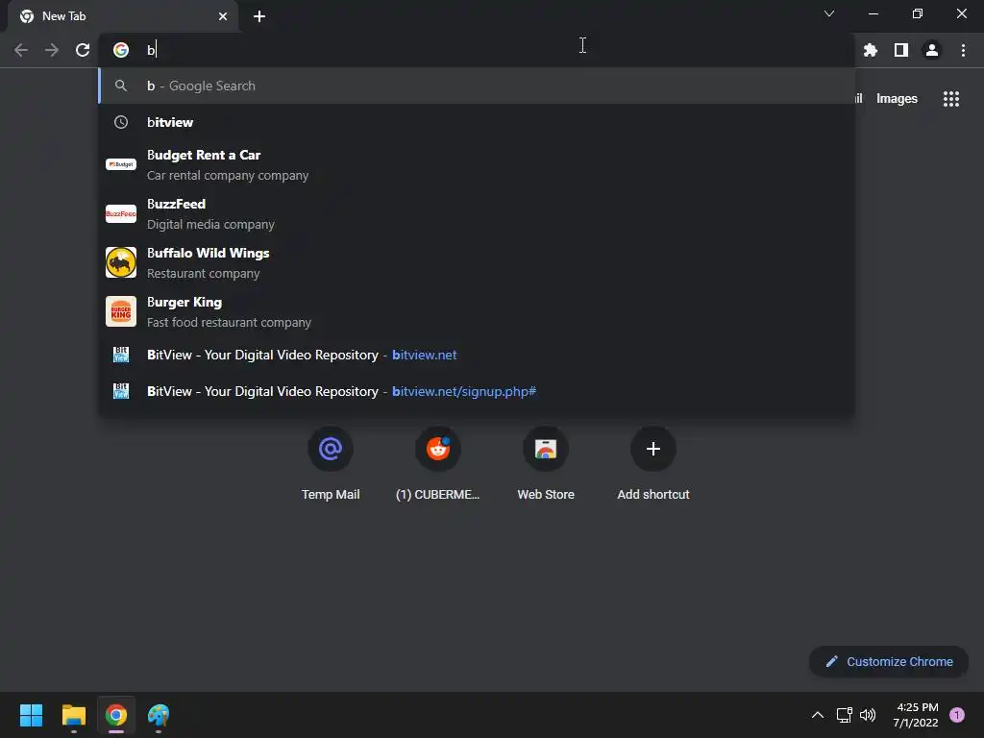This screenshot has width=984, height=738.
Task: Close the New Tab tab
Action: [223, 16]
